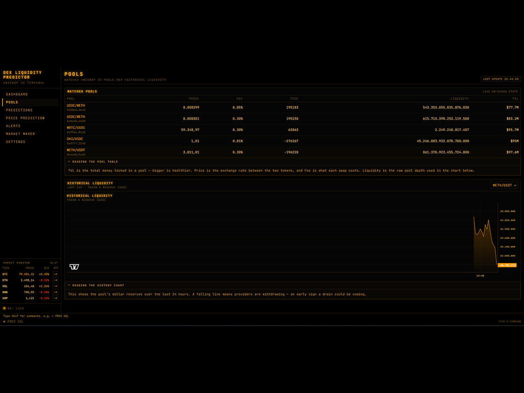Select the USDC/WETH 0.05% fee pool row
The height and width of the screenshot is (393, 524).
(x=292, y=107)
